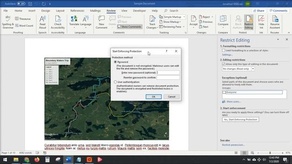Open Calculator from the taskbar
Viewport: 292px width, 164px height.
tap(47, 159)
